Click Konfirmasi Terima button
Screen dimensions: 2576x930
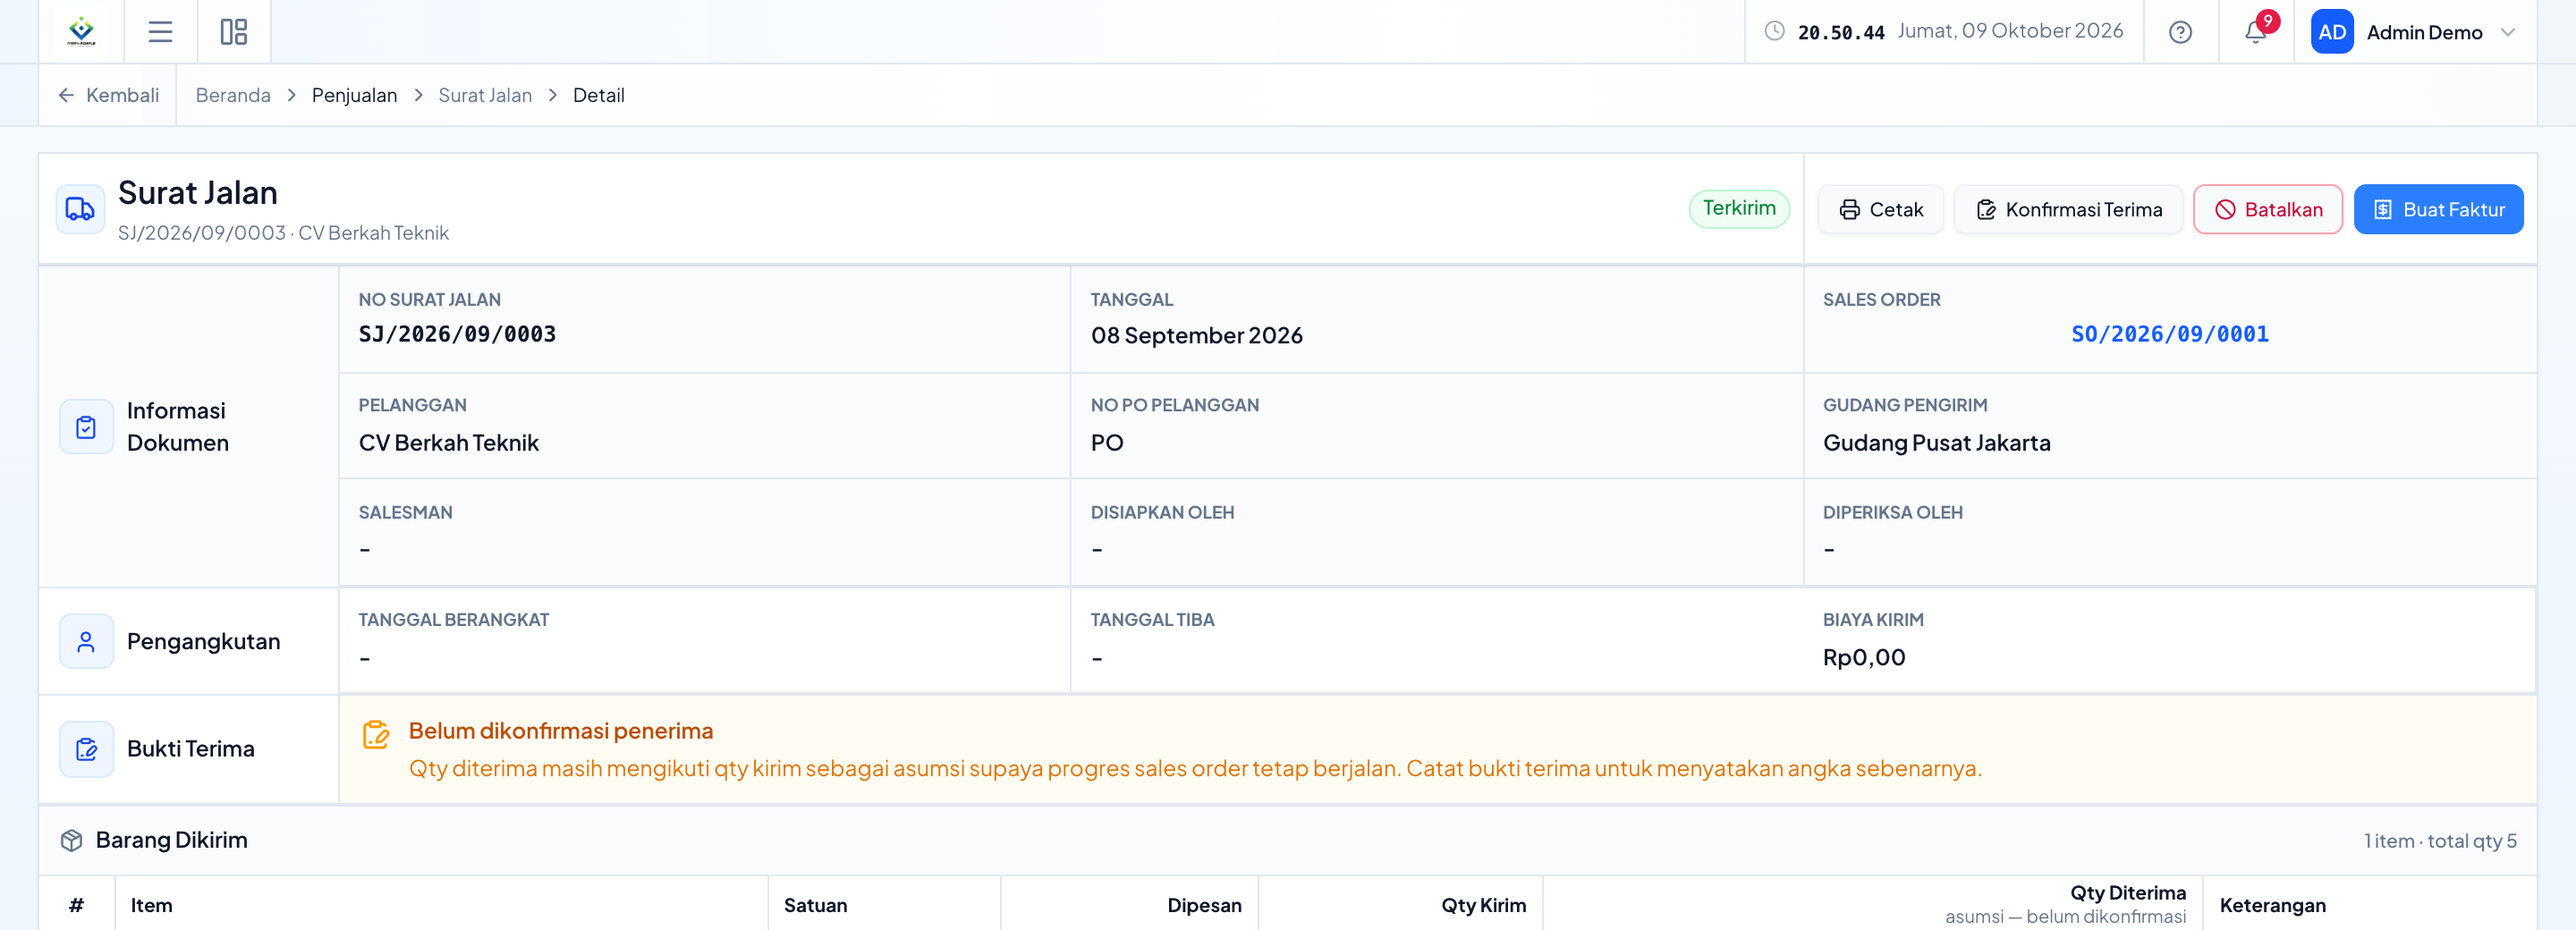pyautogui.click(x=2068, y=209)
